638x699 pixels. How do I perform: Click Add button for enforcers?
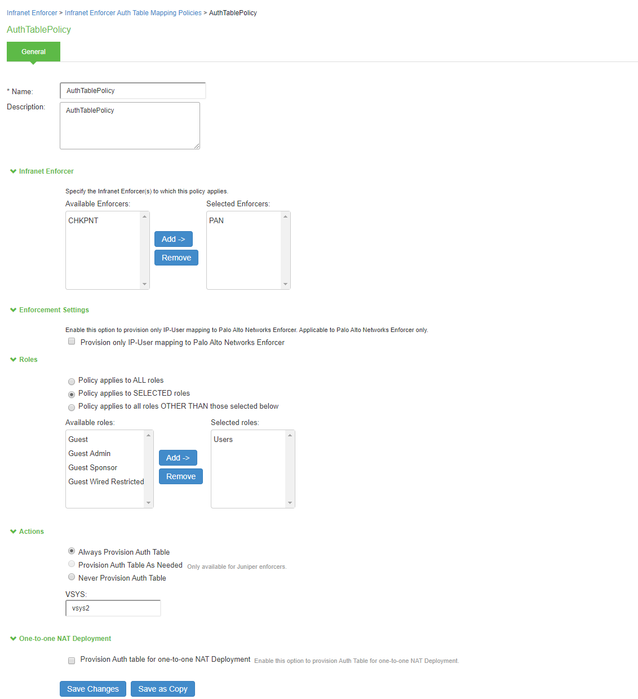174,239
